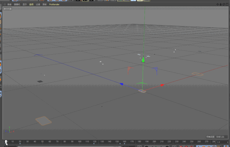Image resolution: width=230 pixels, height=147 pixels.
Task: Jump to frame 50 on timeline ruler
Action: pos(42,142)
